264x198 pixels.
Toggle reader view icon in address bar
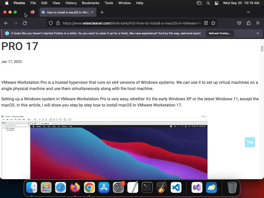coord(206,23)
